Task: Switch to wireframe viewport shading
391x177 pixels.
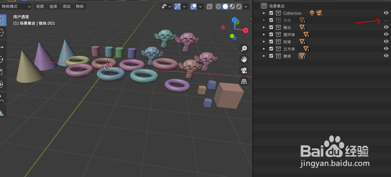Action: tap(219, 6)
